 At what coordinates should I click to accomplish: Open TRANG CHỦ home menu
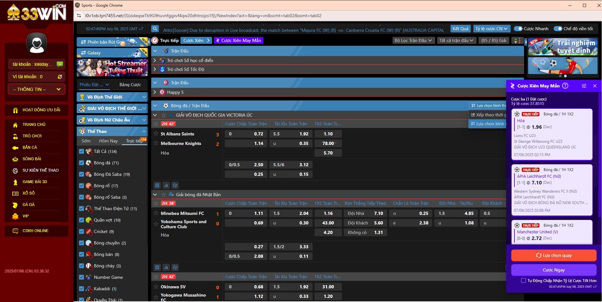tap(34, 125)
